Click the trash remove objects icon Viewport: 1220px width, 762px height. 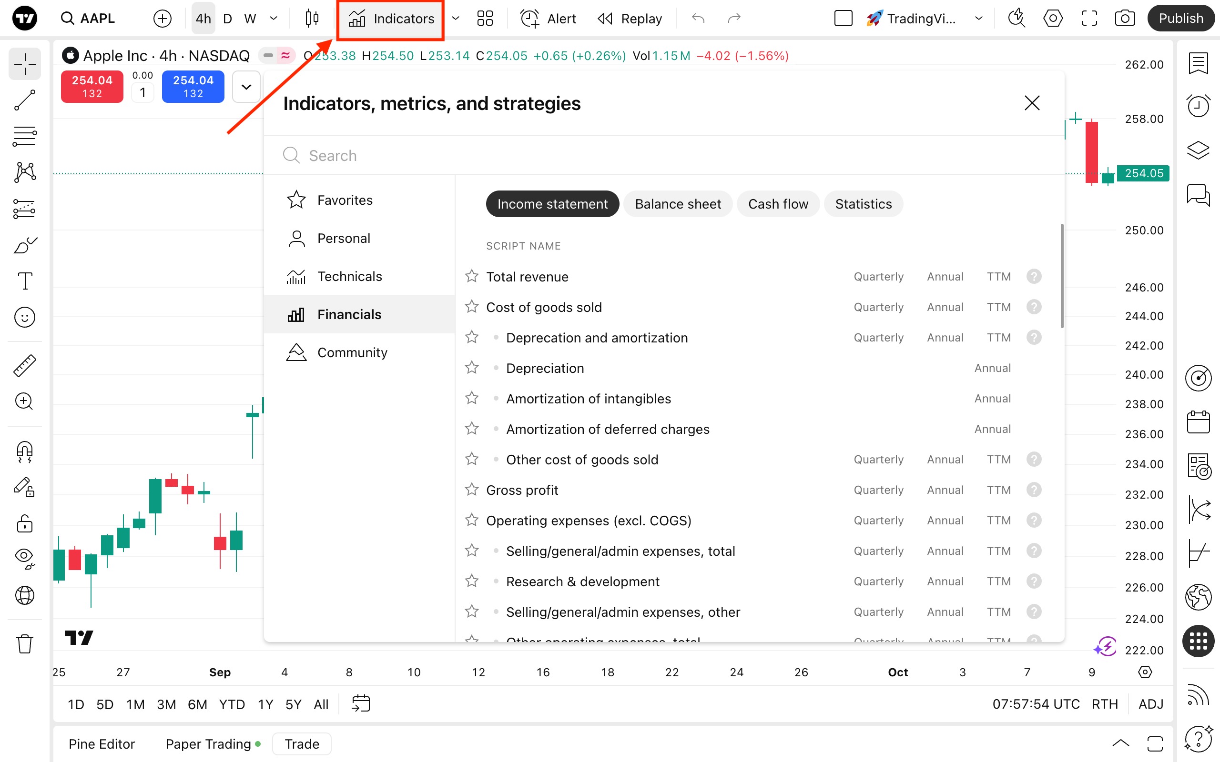pos(24,643)
